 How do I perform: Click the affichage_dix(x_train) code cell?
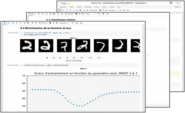(80, 34)
